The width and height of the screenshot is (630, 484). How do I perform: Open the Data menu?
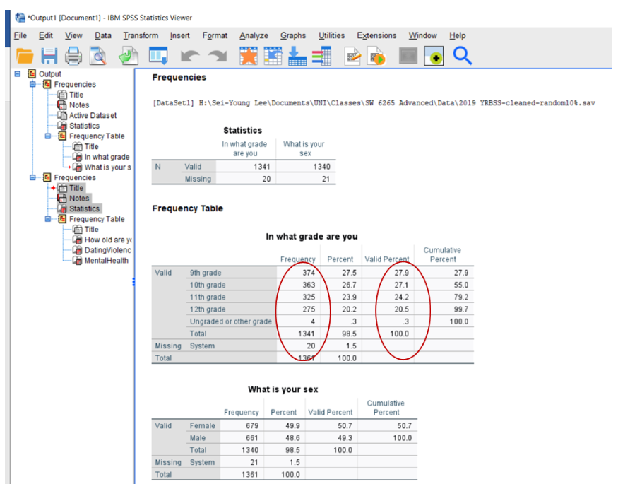pyautogui.click(x=103, y=35)
